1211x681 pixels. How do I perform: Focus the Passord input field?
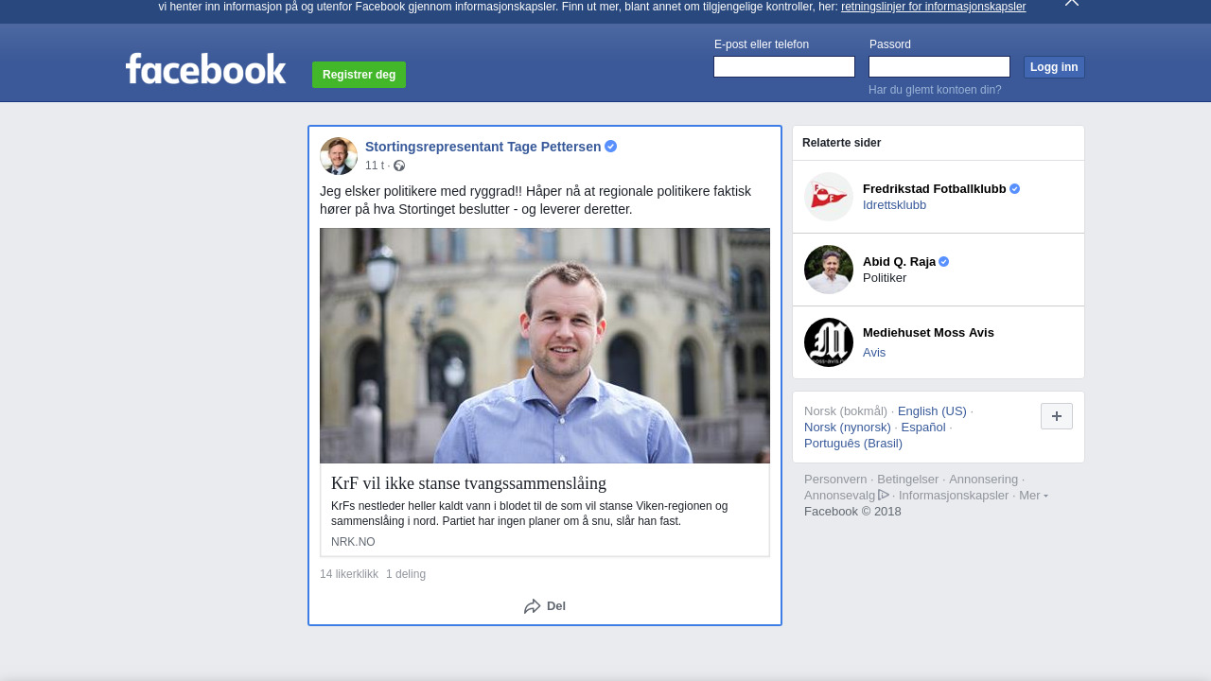[x=939, y=67]
